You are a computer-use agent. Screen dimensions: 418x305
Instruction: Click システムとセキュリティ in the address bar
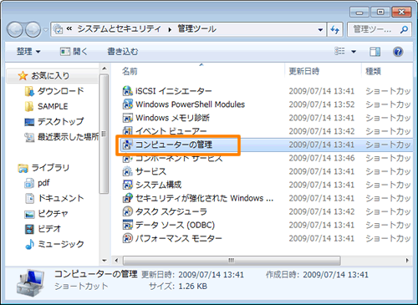(119, 29)
